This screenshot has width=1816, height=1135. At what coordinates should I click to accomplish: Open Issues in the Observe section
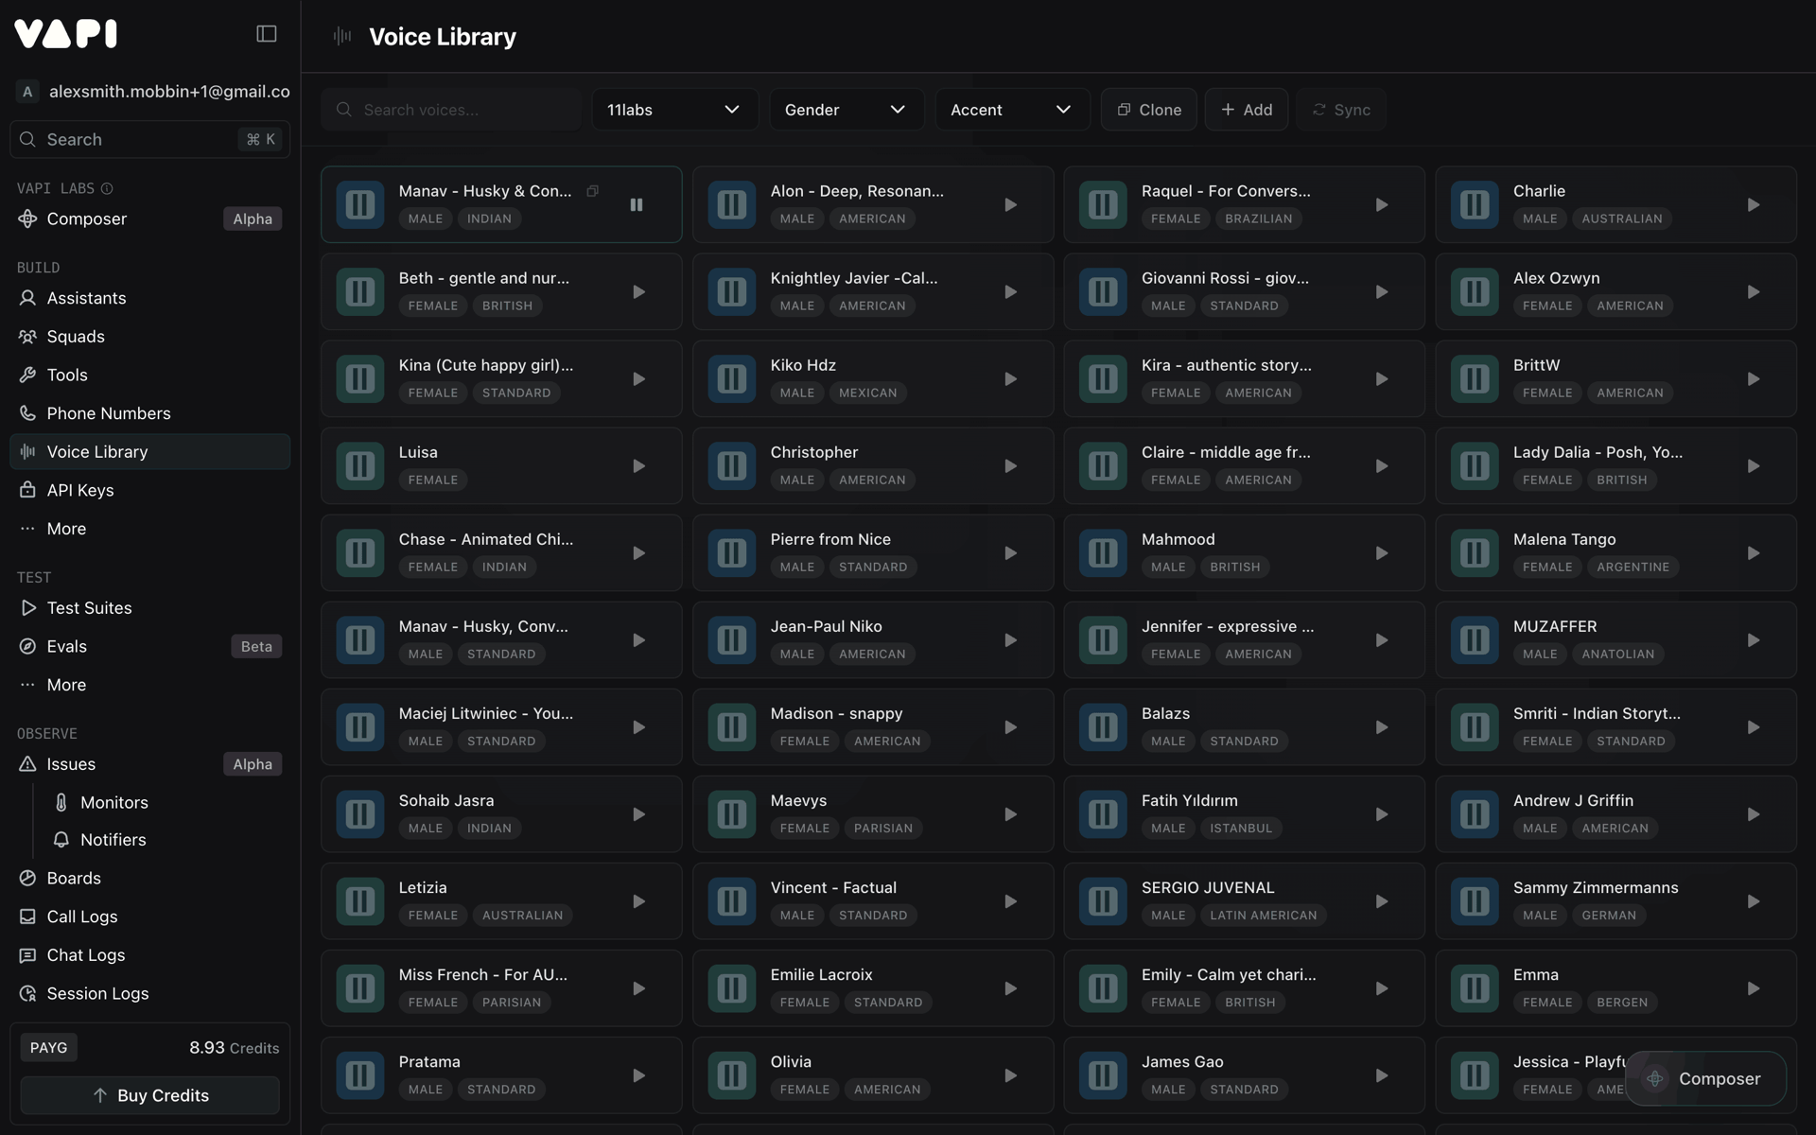[x=150, y=763]
